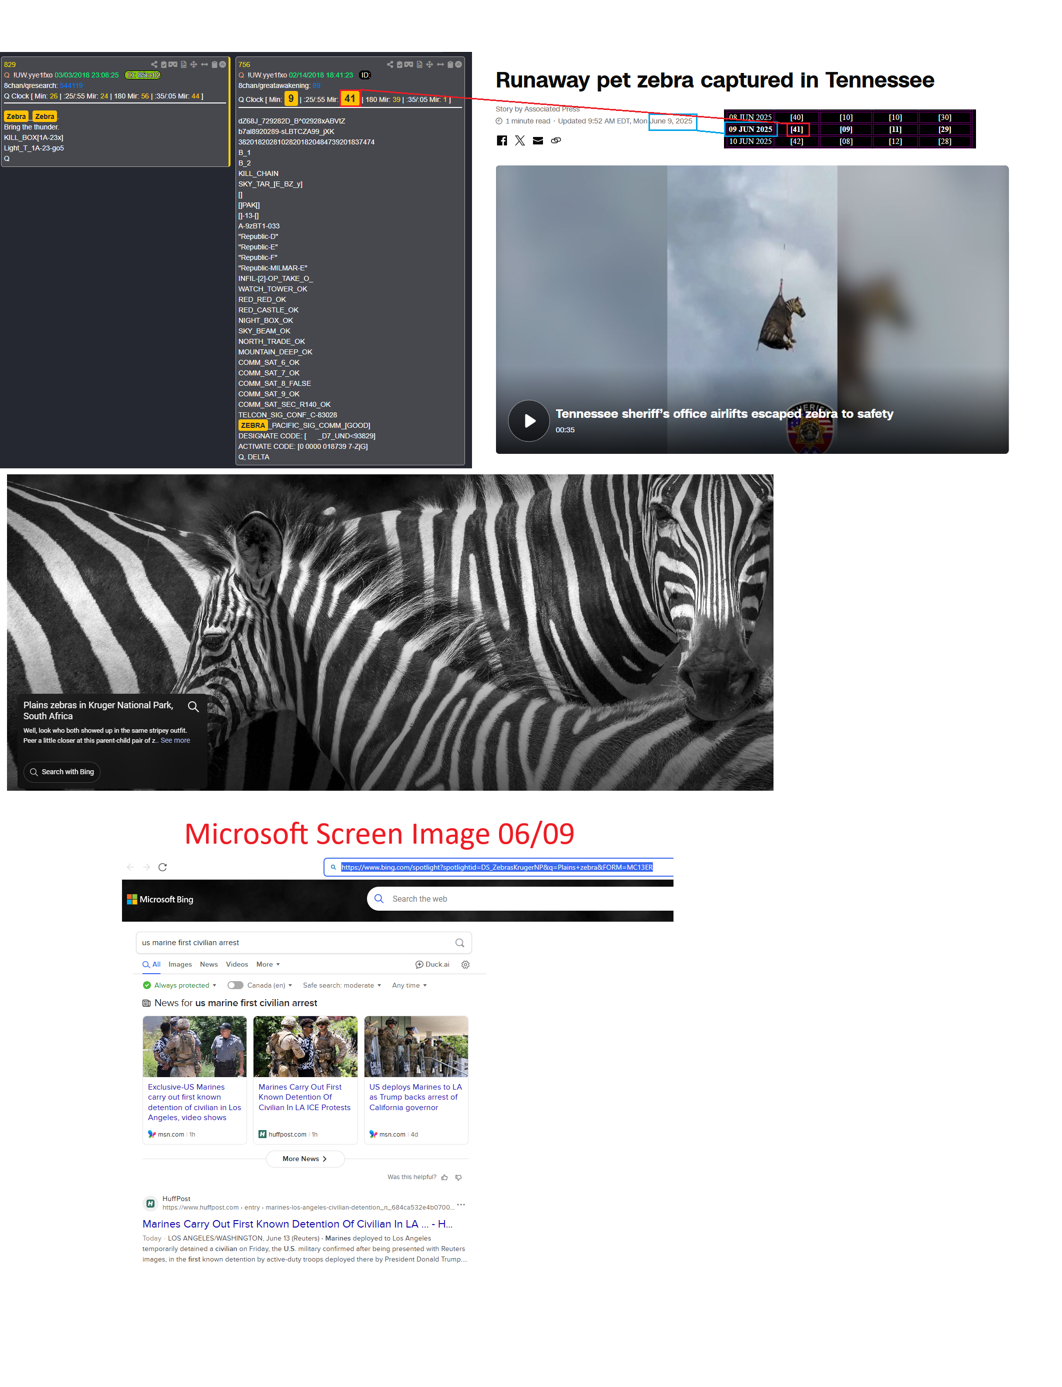This screenshot has height=1387, width=1062.
Task: Go forward in the browser
Action: coord(146,867)
